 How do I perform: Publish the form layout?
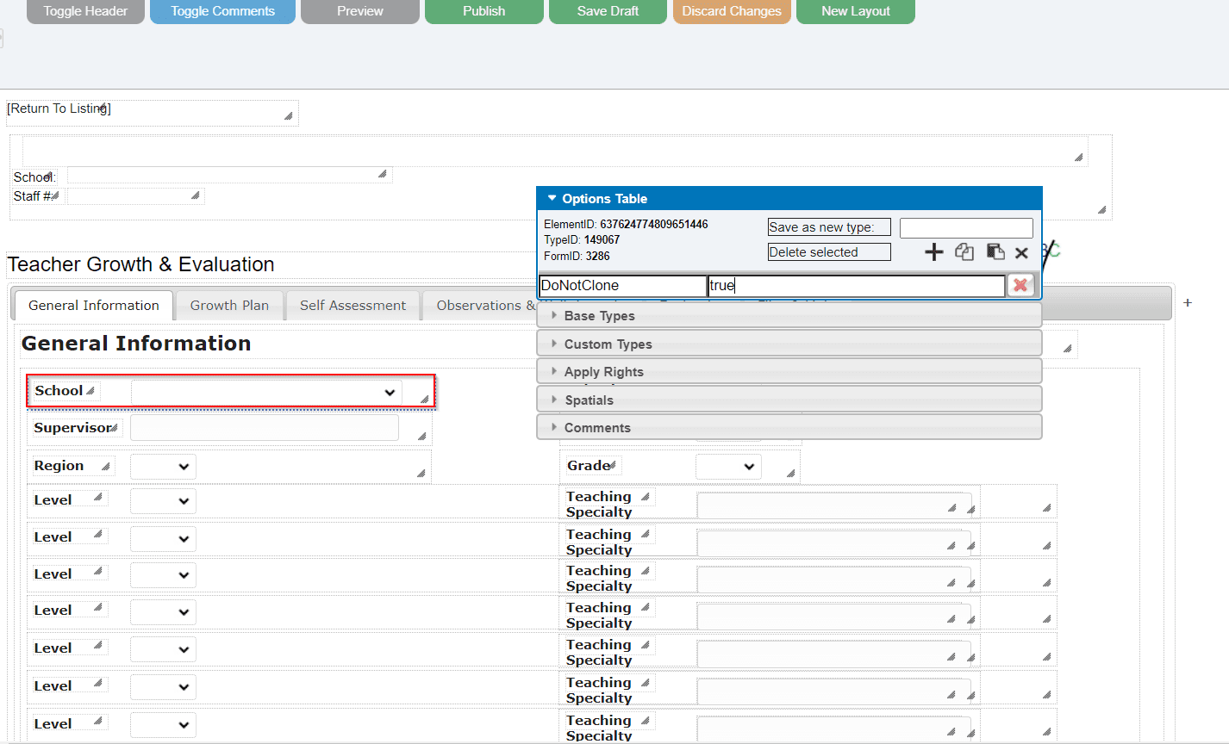click(484, 11)
